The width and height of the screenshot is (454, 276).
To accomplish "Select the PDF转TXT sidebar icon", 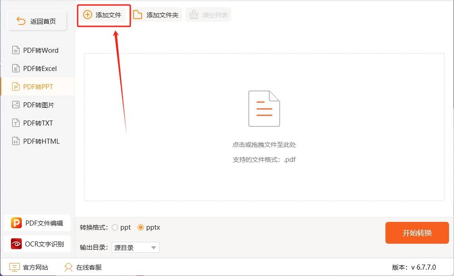I will tap(17, 123).
